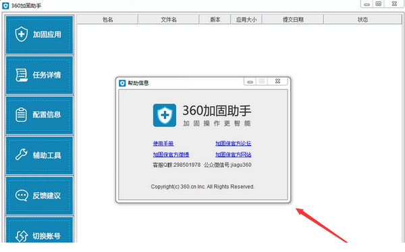Open 辅助工具 from the sidebar

click(x=40, y=155)
